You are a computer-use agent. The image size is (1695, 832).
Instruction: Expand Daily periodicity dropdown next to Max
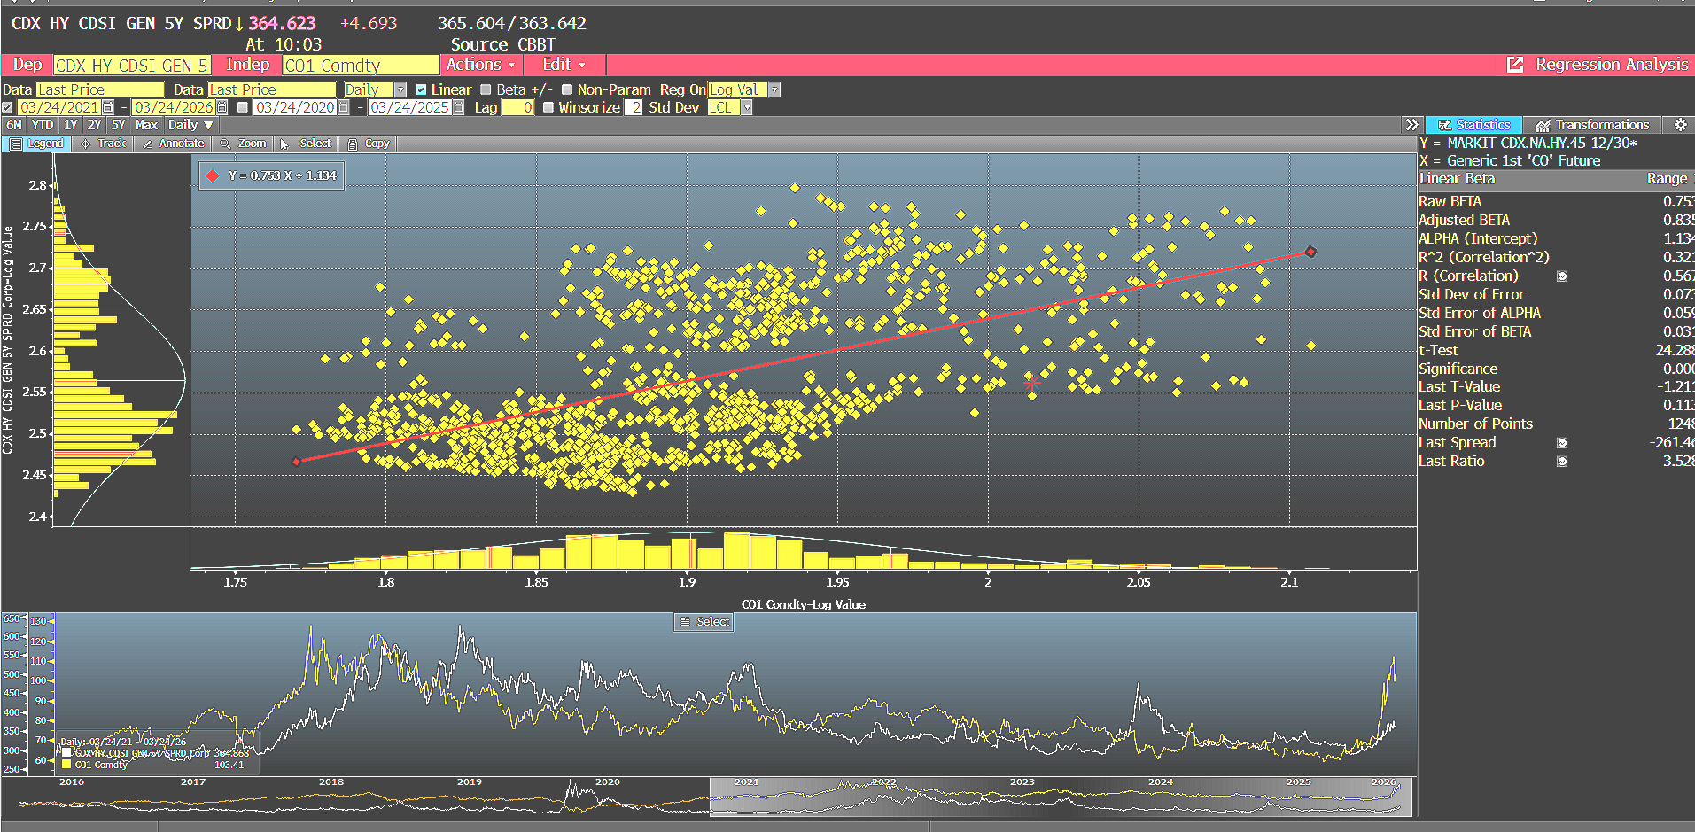coord(190,125)
